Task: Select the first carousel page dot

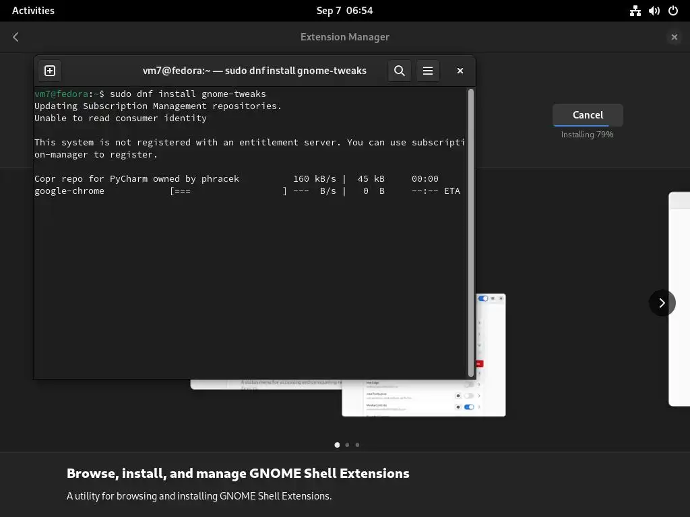Action: [337, 445]
